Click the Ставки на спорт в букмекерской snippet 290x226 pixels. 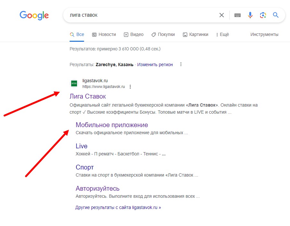click(137, 175)
